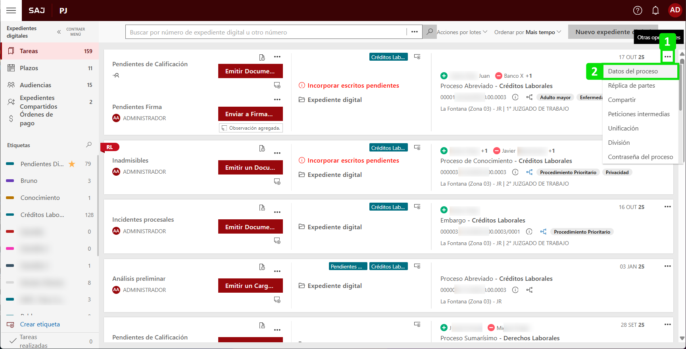
Task: Select Tareas in the sidebar
Action: pyautogui.click(x=50, y=51)
